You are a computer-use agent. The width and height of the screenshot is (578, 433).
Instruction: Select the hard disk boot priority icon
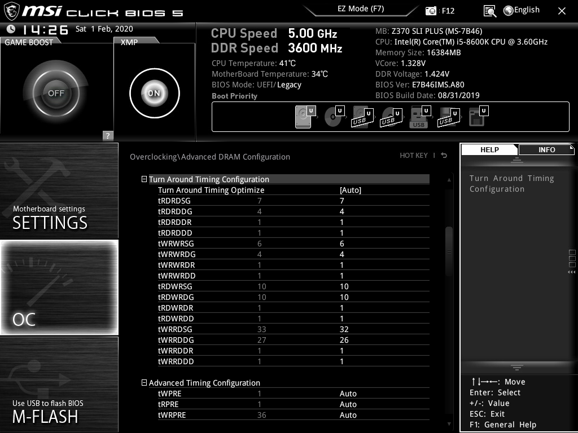click(305, 117)
